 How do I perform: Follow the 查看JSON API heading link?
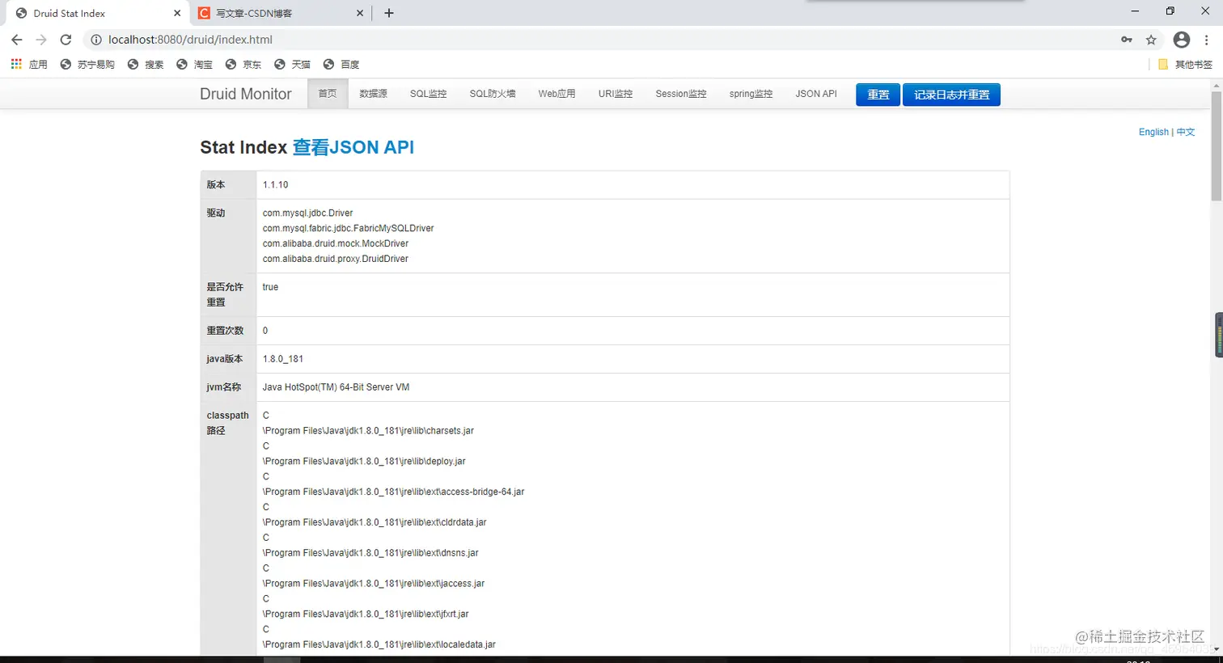(353, 147)
